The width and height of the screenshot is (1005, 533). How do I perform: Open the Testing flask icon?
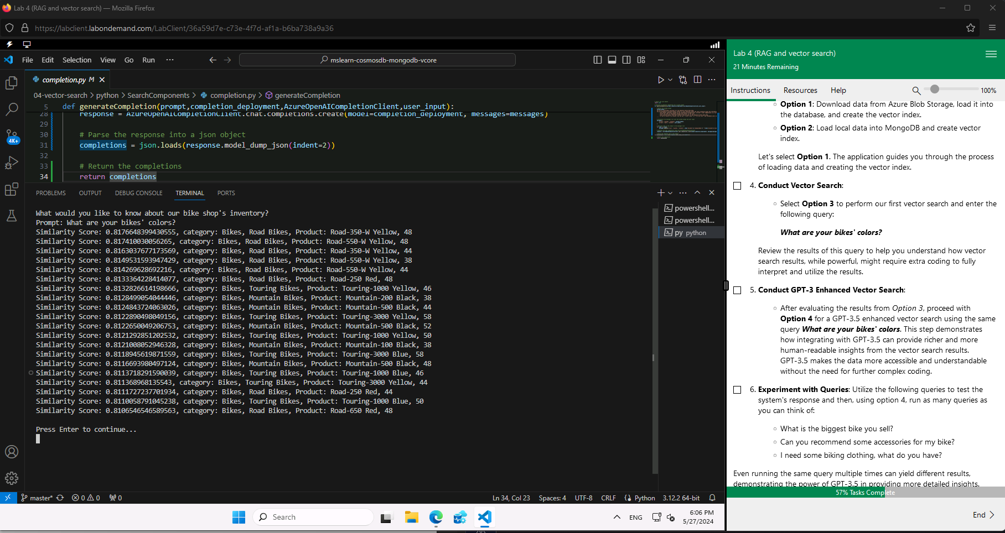[x=12, y=216]
